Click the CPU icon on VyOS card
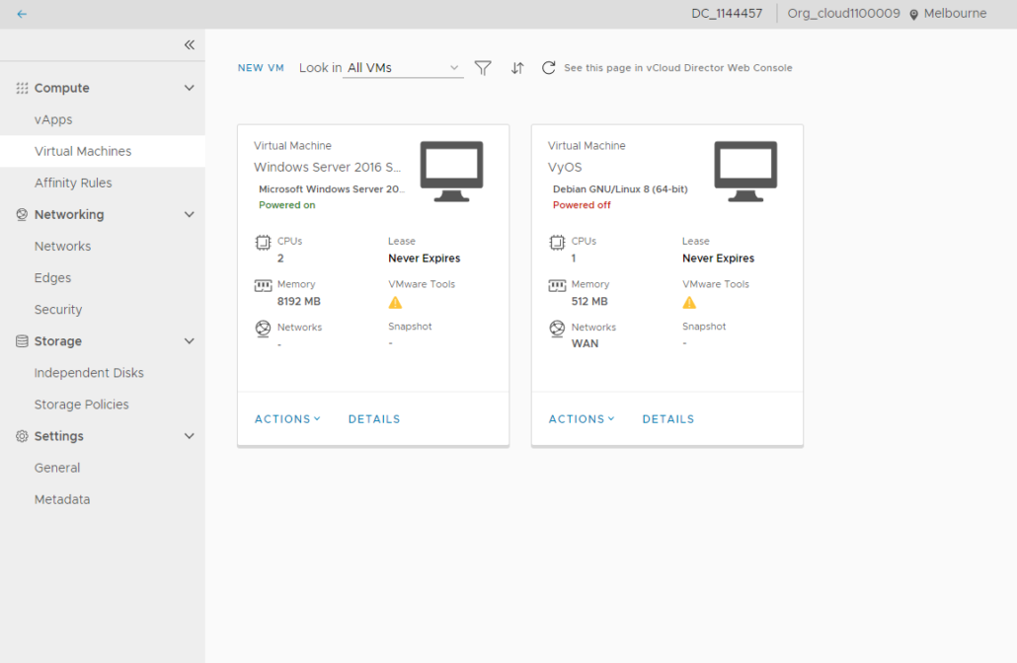1017x663 pixels. coord(557,243)
